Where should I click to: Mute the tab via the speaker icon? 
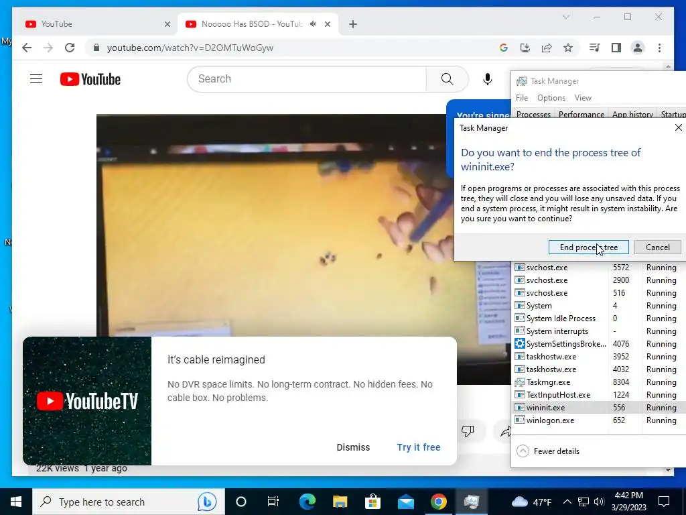[314, 24]
